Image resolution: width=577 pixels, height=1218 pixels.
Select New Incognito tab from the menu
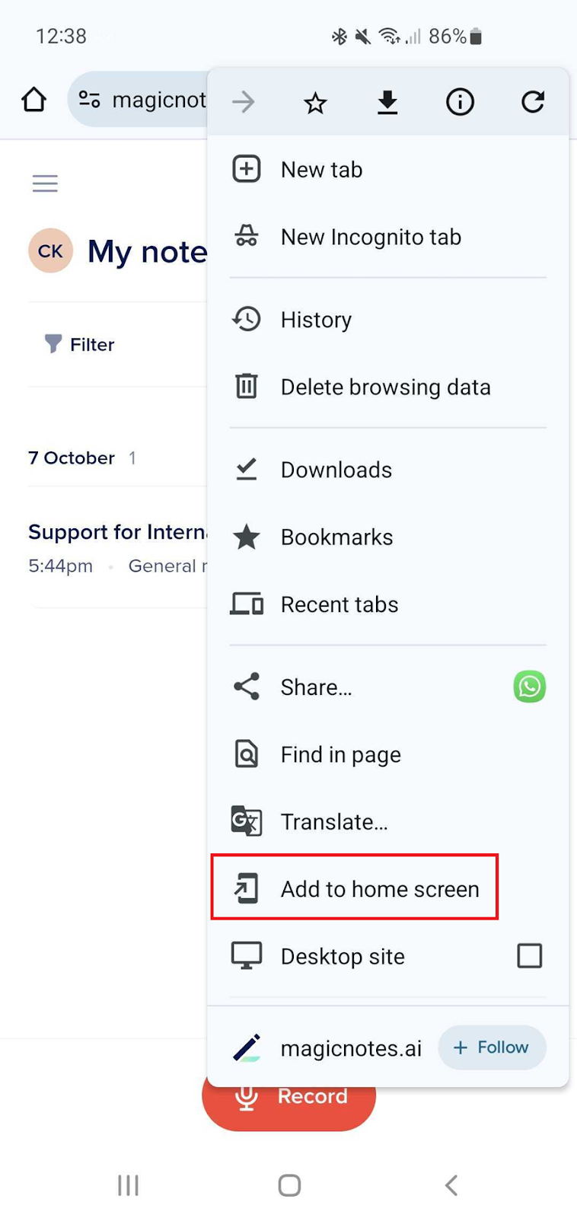click(371, 237)
